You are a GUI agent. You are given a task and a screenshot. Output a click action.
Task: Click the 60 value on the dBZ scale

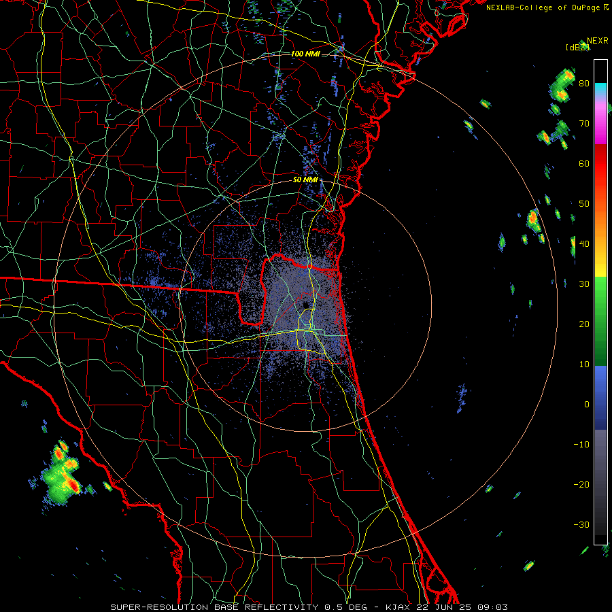(584, 163)
